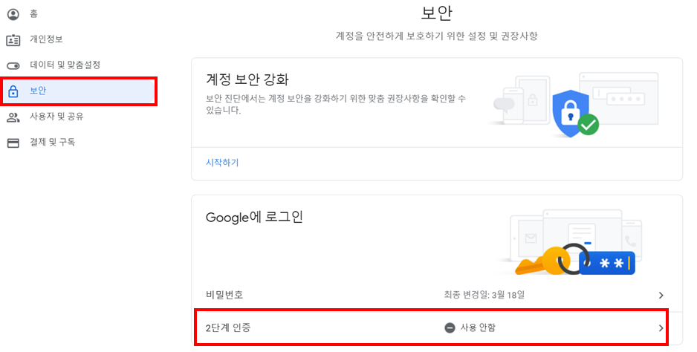Open the 홈 menu item

[35, 14]
